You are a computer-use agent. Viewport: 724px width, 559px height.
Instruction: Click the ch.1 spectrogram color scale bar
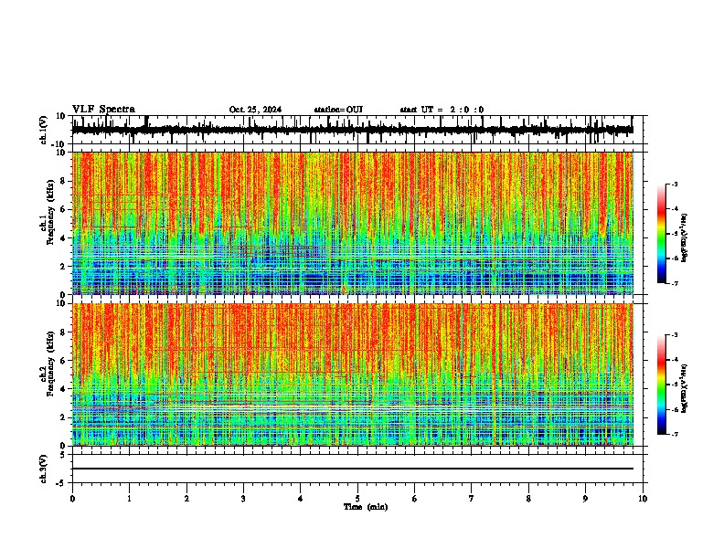pyautogui.click(x=662, y=234)
